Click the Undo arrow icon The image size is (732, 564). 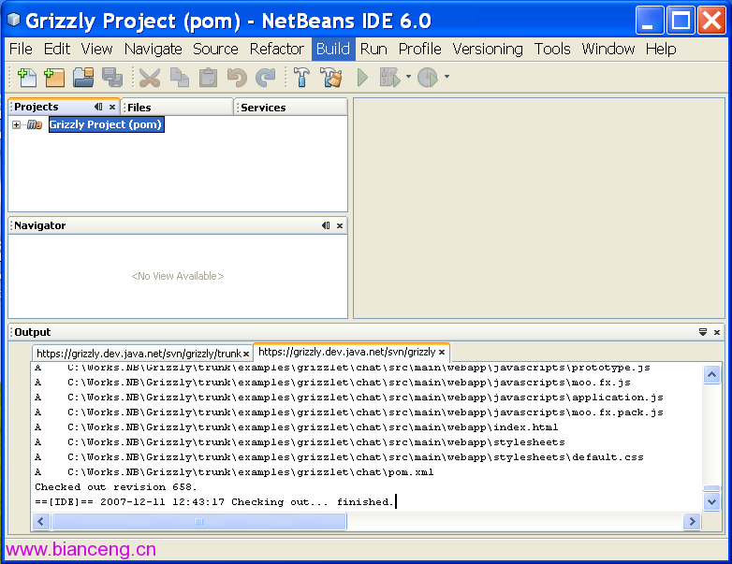coord(237,78)
